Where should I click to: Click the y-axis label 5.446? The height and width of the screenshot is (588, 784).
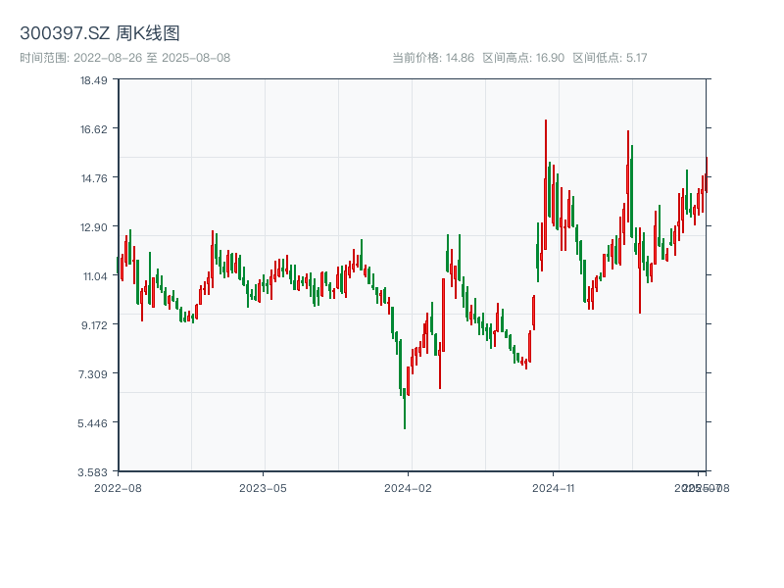[92, 423]
